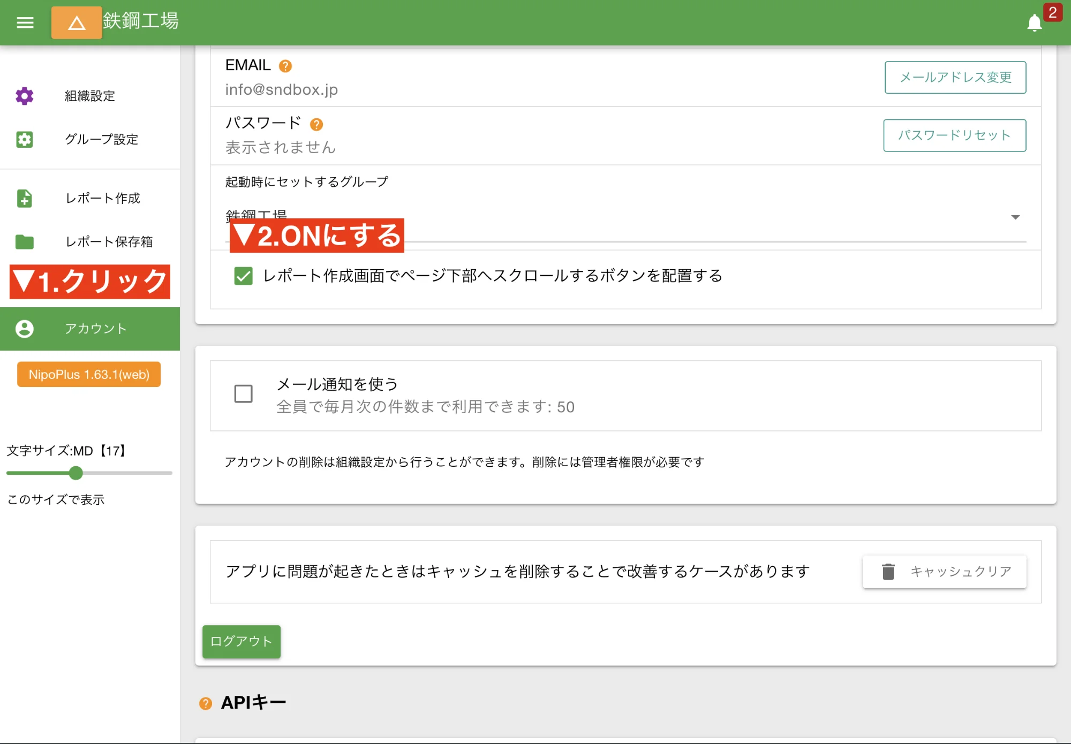Click the レポート保存箱 folder icon
Viewport: 1071px width, 744px height.
tap(24, 242)
